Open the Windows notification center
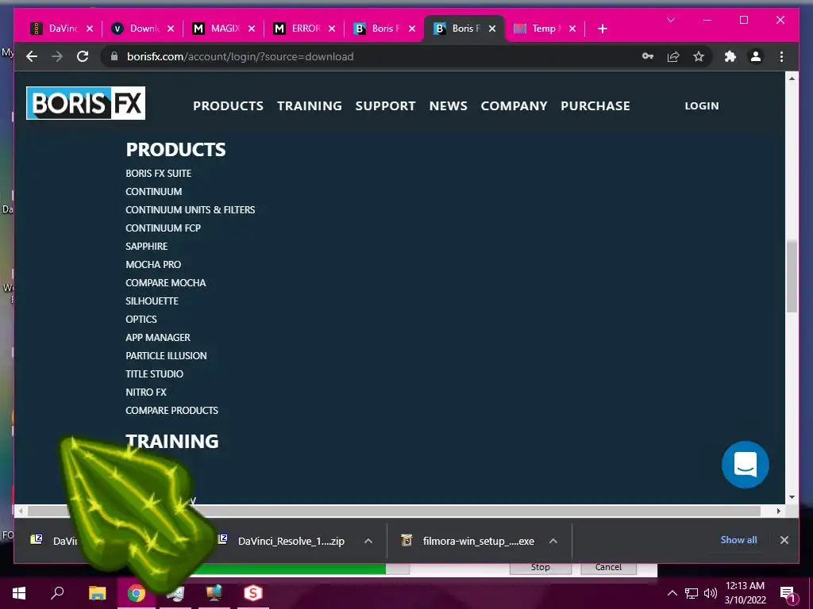The width and height of the screenshot is (813, 609). pos(788,594)
